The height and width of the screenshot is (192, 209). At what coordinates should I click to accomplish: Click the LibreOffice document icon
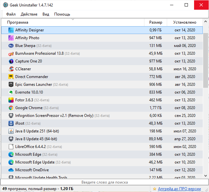11,147
